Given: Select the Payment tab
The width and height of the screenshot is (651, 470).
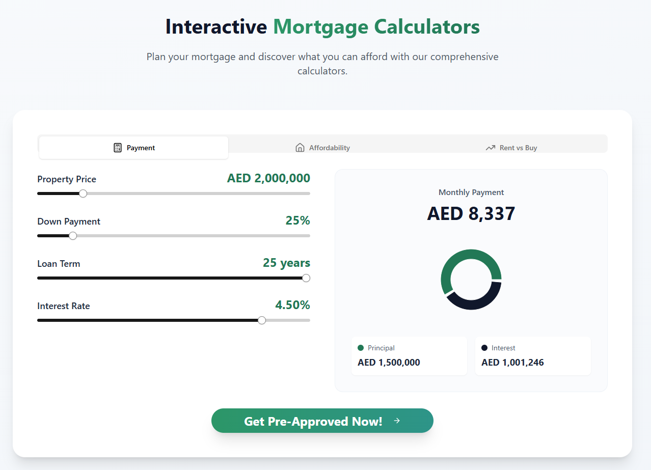Looking at the screenshot, I should 134,148.
